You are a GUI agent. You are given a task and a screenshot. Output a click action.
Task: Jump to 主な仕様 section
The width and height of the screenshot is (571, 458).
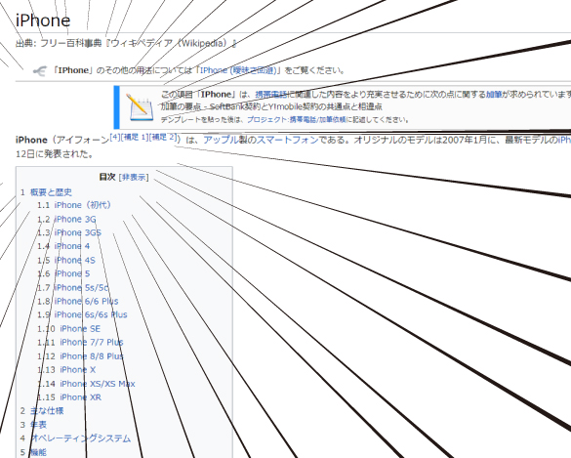click(47, 411)
